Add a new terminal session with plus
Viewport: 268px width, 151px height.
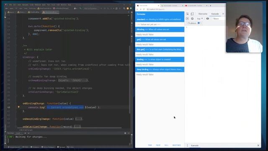click(x=25, y=133)
